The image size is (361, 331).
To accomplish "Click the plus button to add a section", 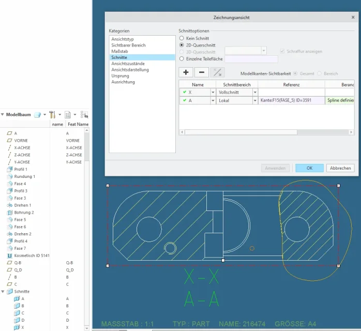I will tap(186, 72).
